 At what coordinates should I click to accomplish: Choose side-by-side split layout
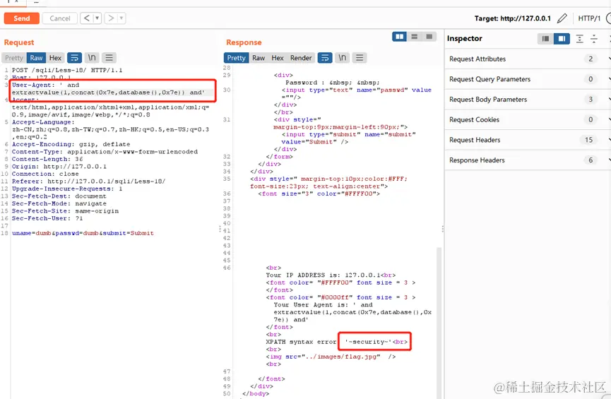coord(399,37)
